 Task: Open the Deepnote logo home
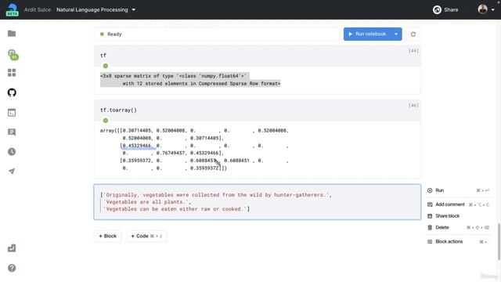click(x=13, y=9)
